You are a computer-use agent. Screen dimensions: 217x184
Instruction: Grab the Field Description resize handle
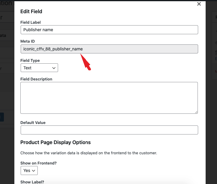[196, 112]
